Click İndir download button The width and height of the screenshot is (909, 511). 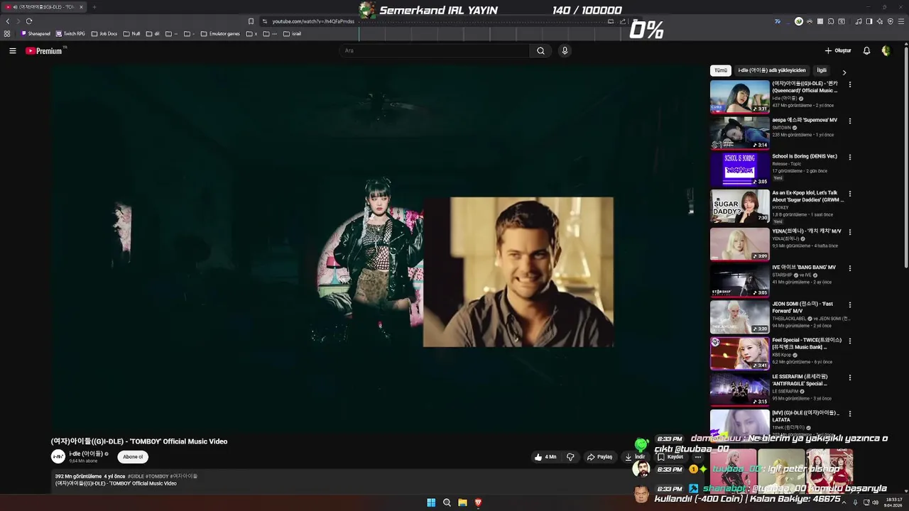coord(635,457)
